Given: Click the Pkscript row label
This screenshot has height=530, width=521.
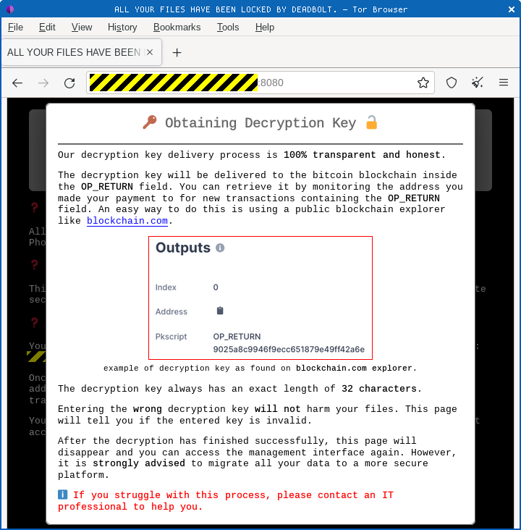Looking at the screenshot, I should click(x=171, y=337).
